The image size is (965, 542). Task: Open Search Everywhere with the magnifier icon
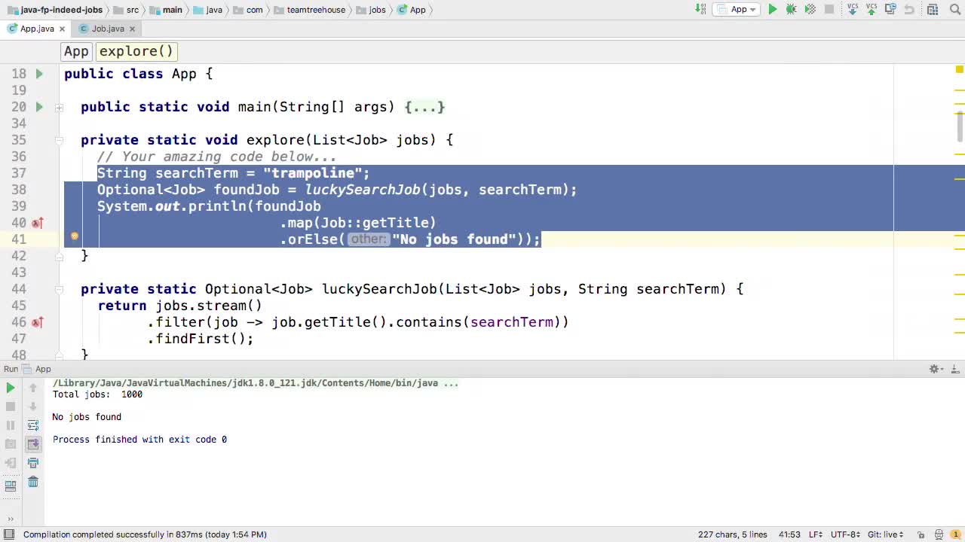pos(954,9)
